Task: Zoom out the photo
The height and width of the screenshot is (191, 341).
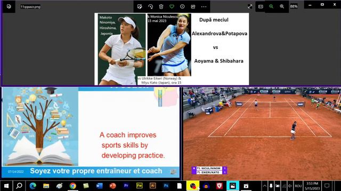Action: click(271, 6)
